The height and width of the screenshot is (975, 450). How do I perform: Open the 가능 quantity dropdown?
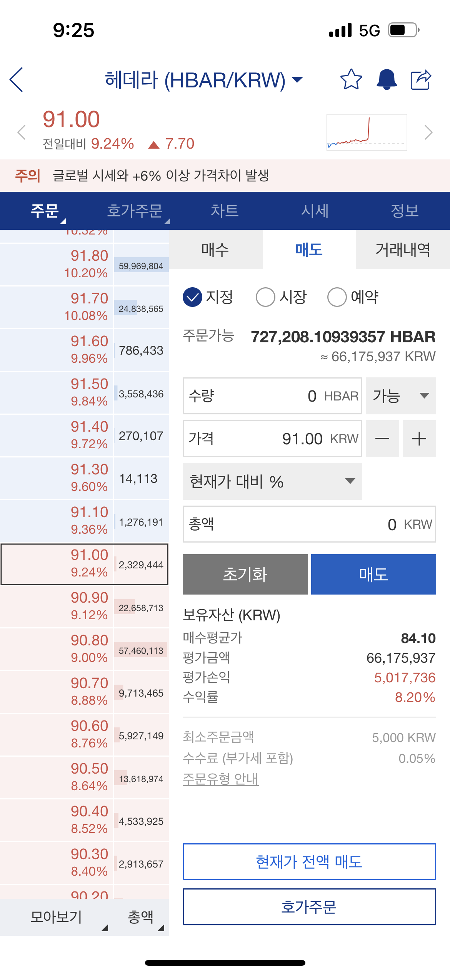click(401, 396)
